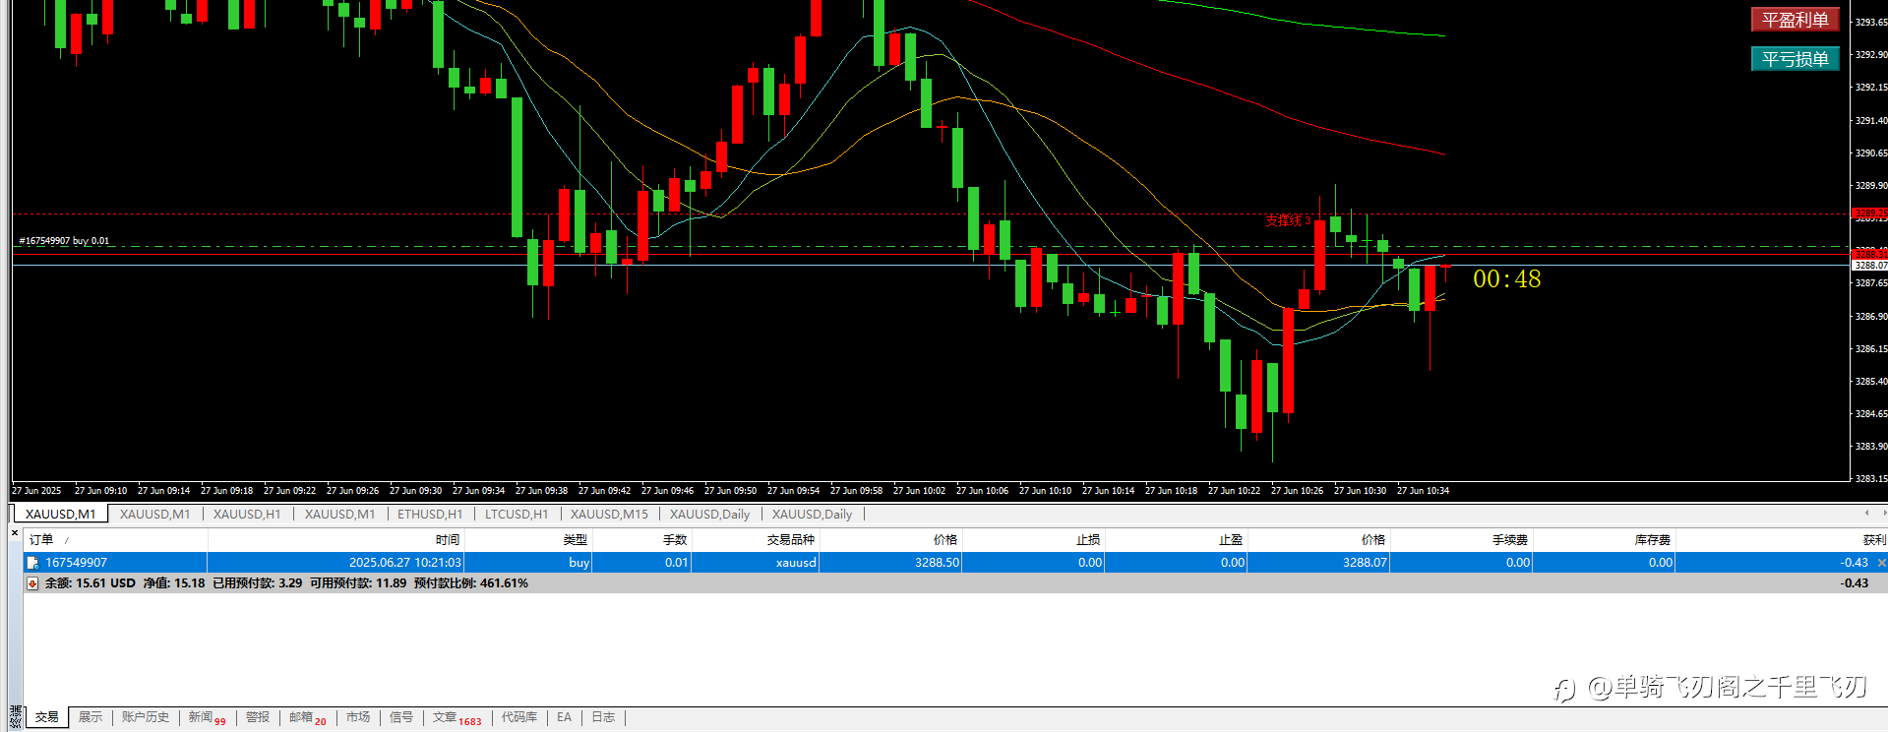Click the order 167549907 document icon
Viewport: 1888px width, 732px height.
coord(32,563)
